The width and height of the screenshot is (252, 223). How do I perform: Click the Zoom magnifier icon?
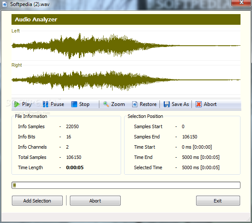tap(106, 104)
